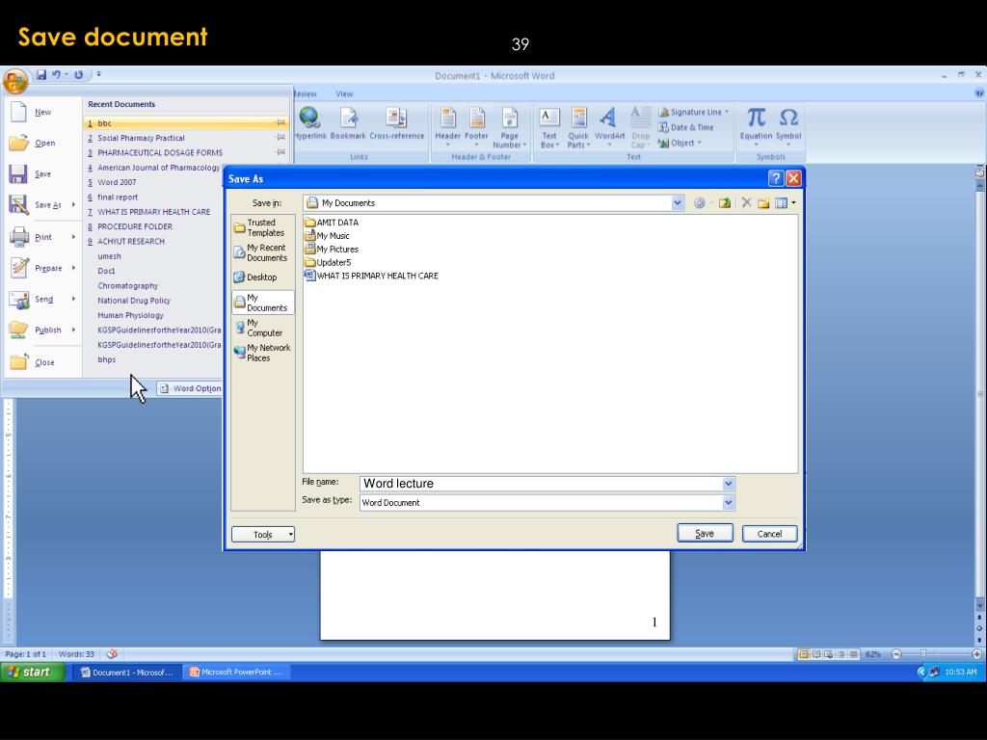Pin the bbc recent document
The height and width of the screenshot is (740, 987).
280,122
